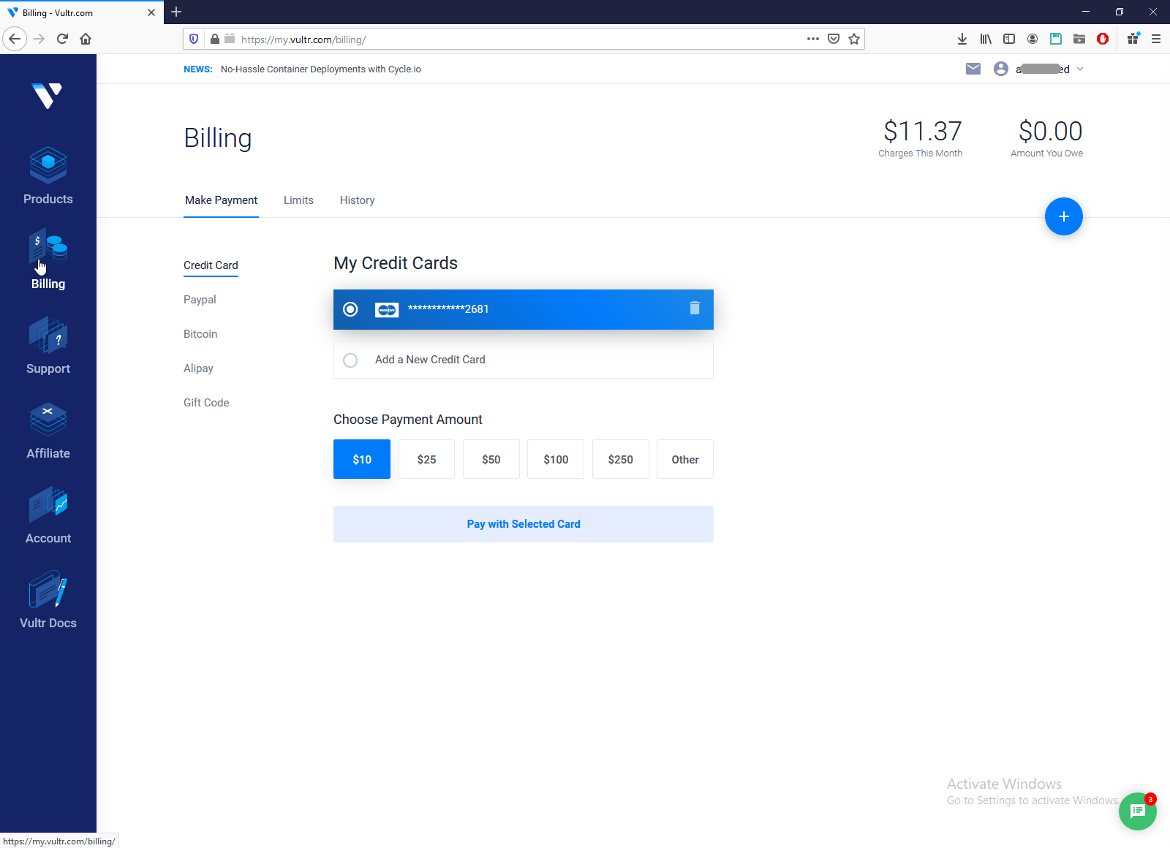1170x848 pixels.
Task: Open the Products section icon
Action: 48,166
